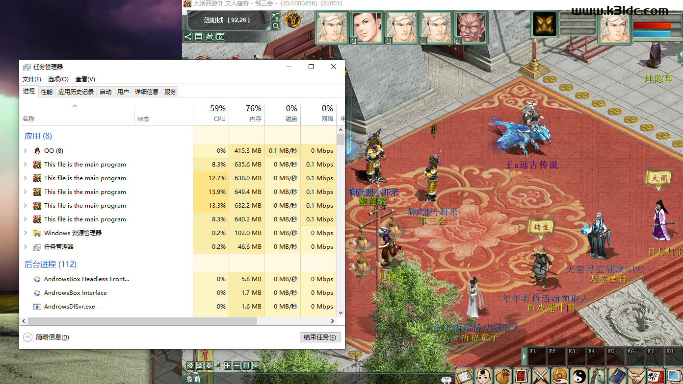
Task: Sort processes by the 磁盘 column
Action: (x=283, y=114)
